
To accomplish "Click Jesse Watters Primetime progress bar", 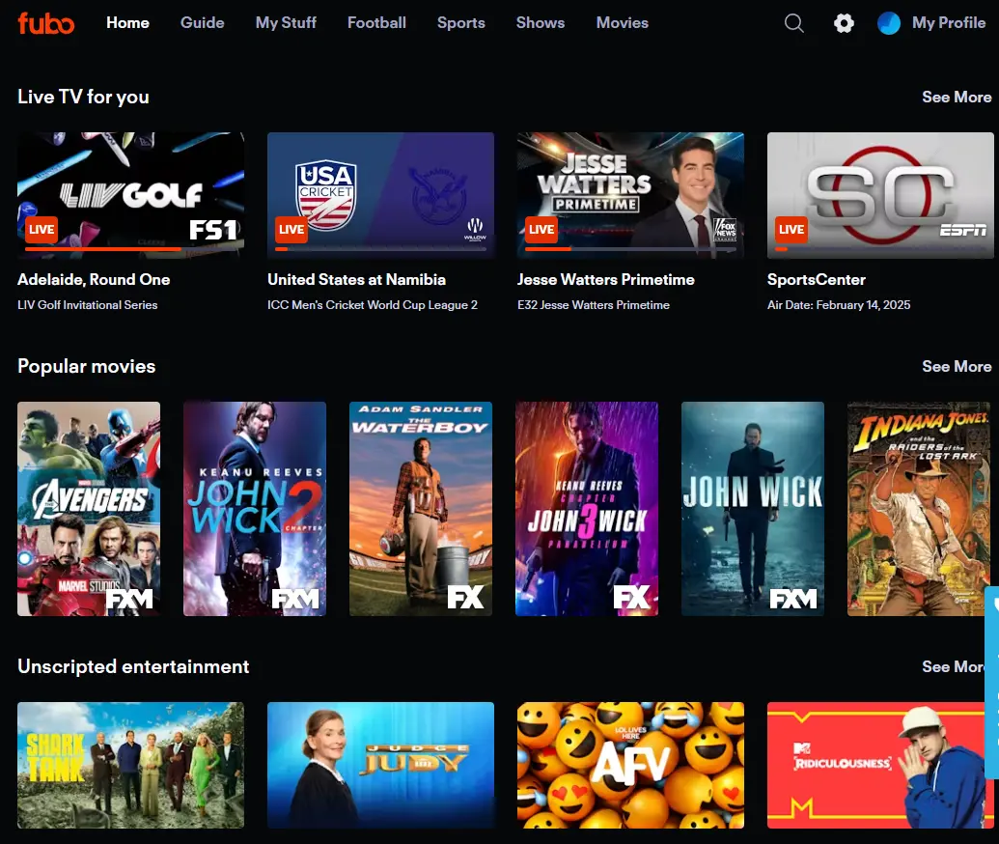I will [x=630, y=248].
